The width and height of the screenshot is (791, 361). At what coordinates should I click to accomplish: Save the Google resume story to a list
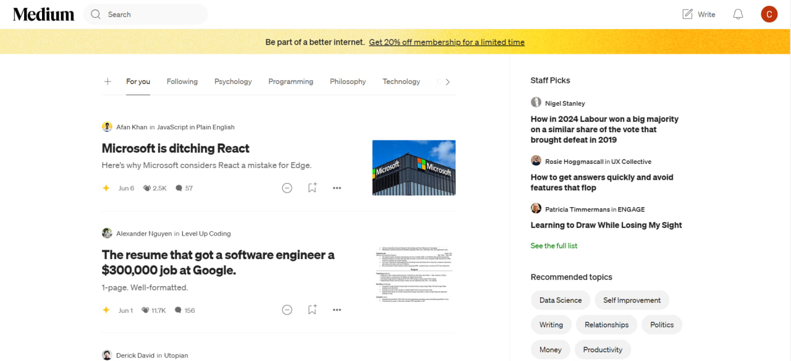312,310
